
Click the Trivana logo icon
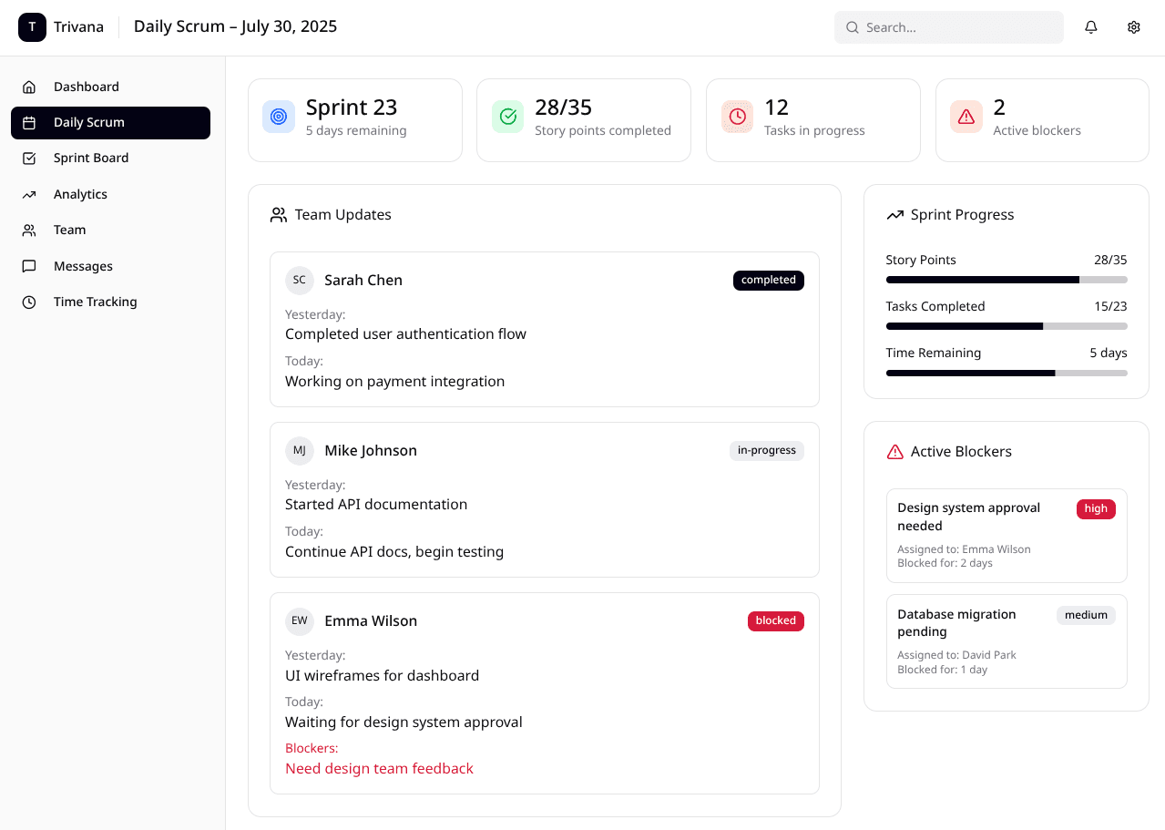click(x=32, y=27)
